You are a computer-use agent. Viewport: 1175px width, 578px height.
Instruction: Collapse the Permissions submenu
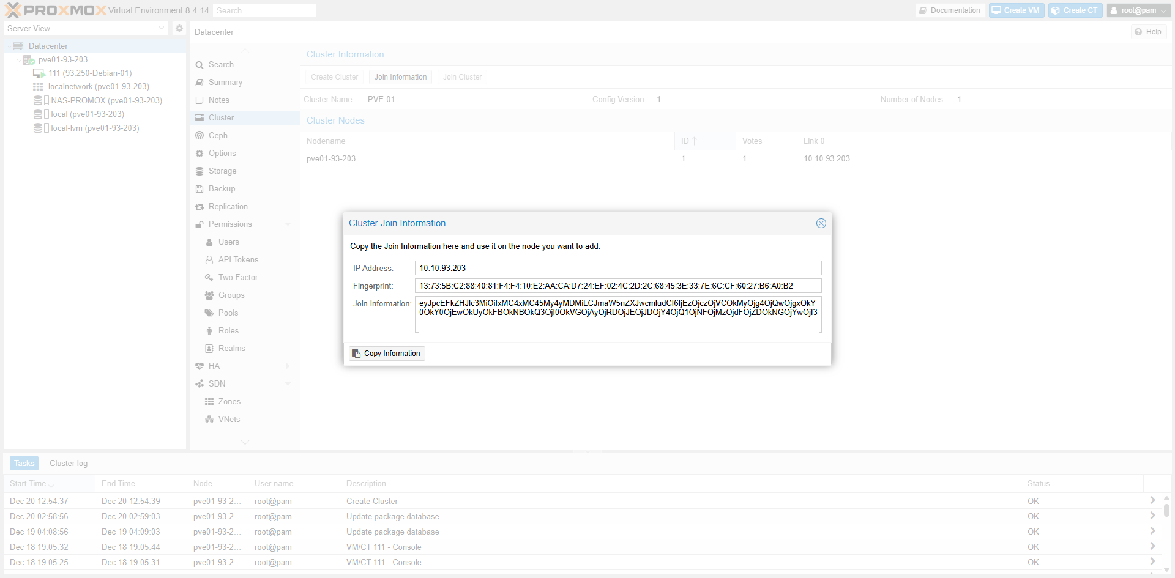coord(288,224)
